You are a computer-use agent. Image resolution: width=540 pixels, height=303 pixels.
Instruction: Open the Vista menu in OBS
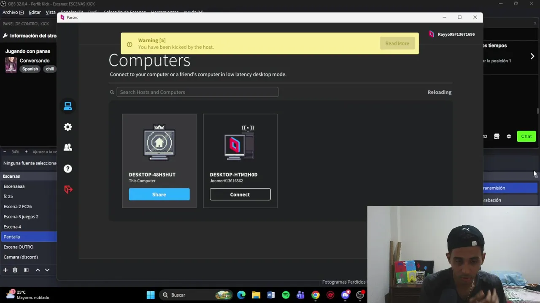click(x=51, y=12)
